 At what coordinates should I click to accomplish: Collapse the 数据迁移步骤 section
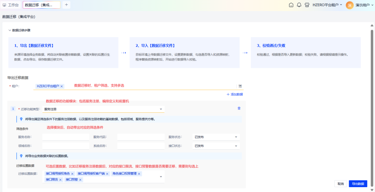(x=10, y=30)
